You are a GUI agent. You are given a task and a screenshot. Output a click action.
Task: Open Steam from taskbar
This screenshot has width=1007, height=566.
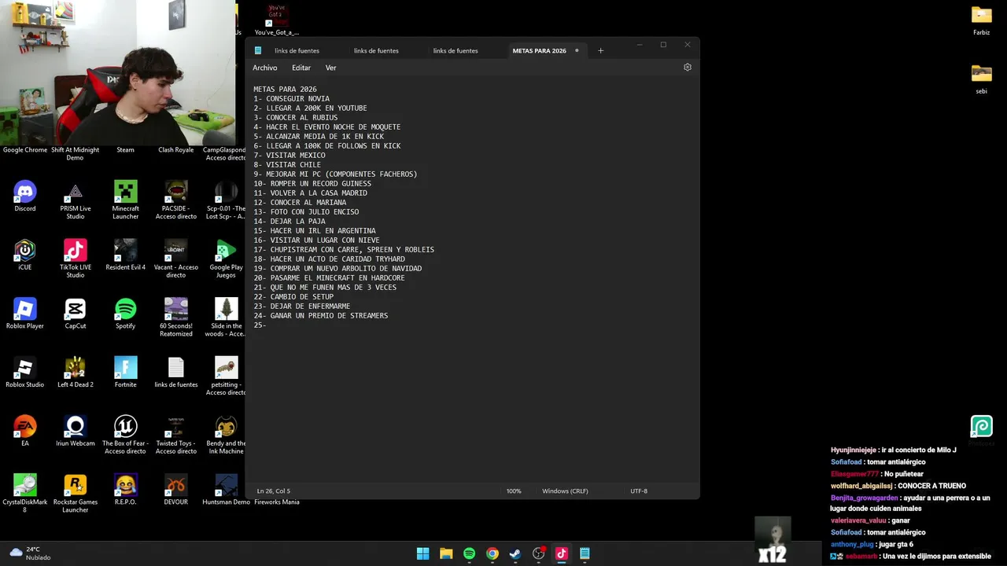click(x=515, y=553)
